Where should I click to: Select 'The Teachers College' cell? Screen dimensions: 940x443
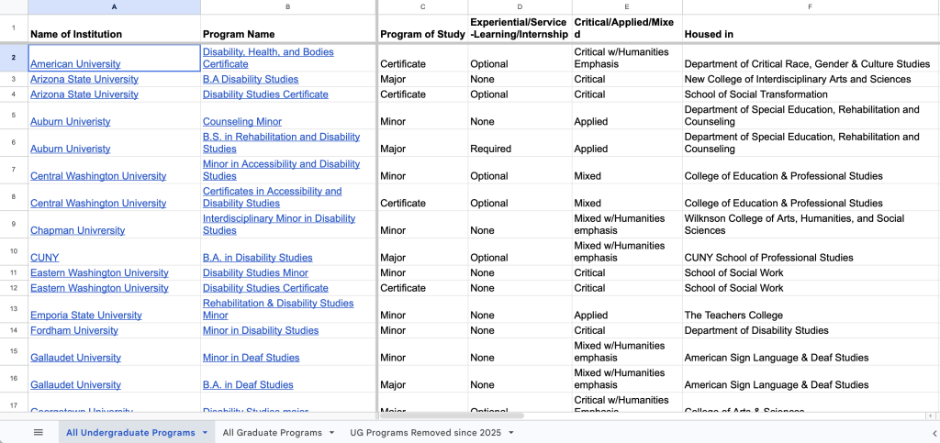pyautogui.click(x=811, y=309)
